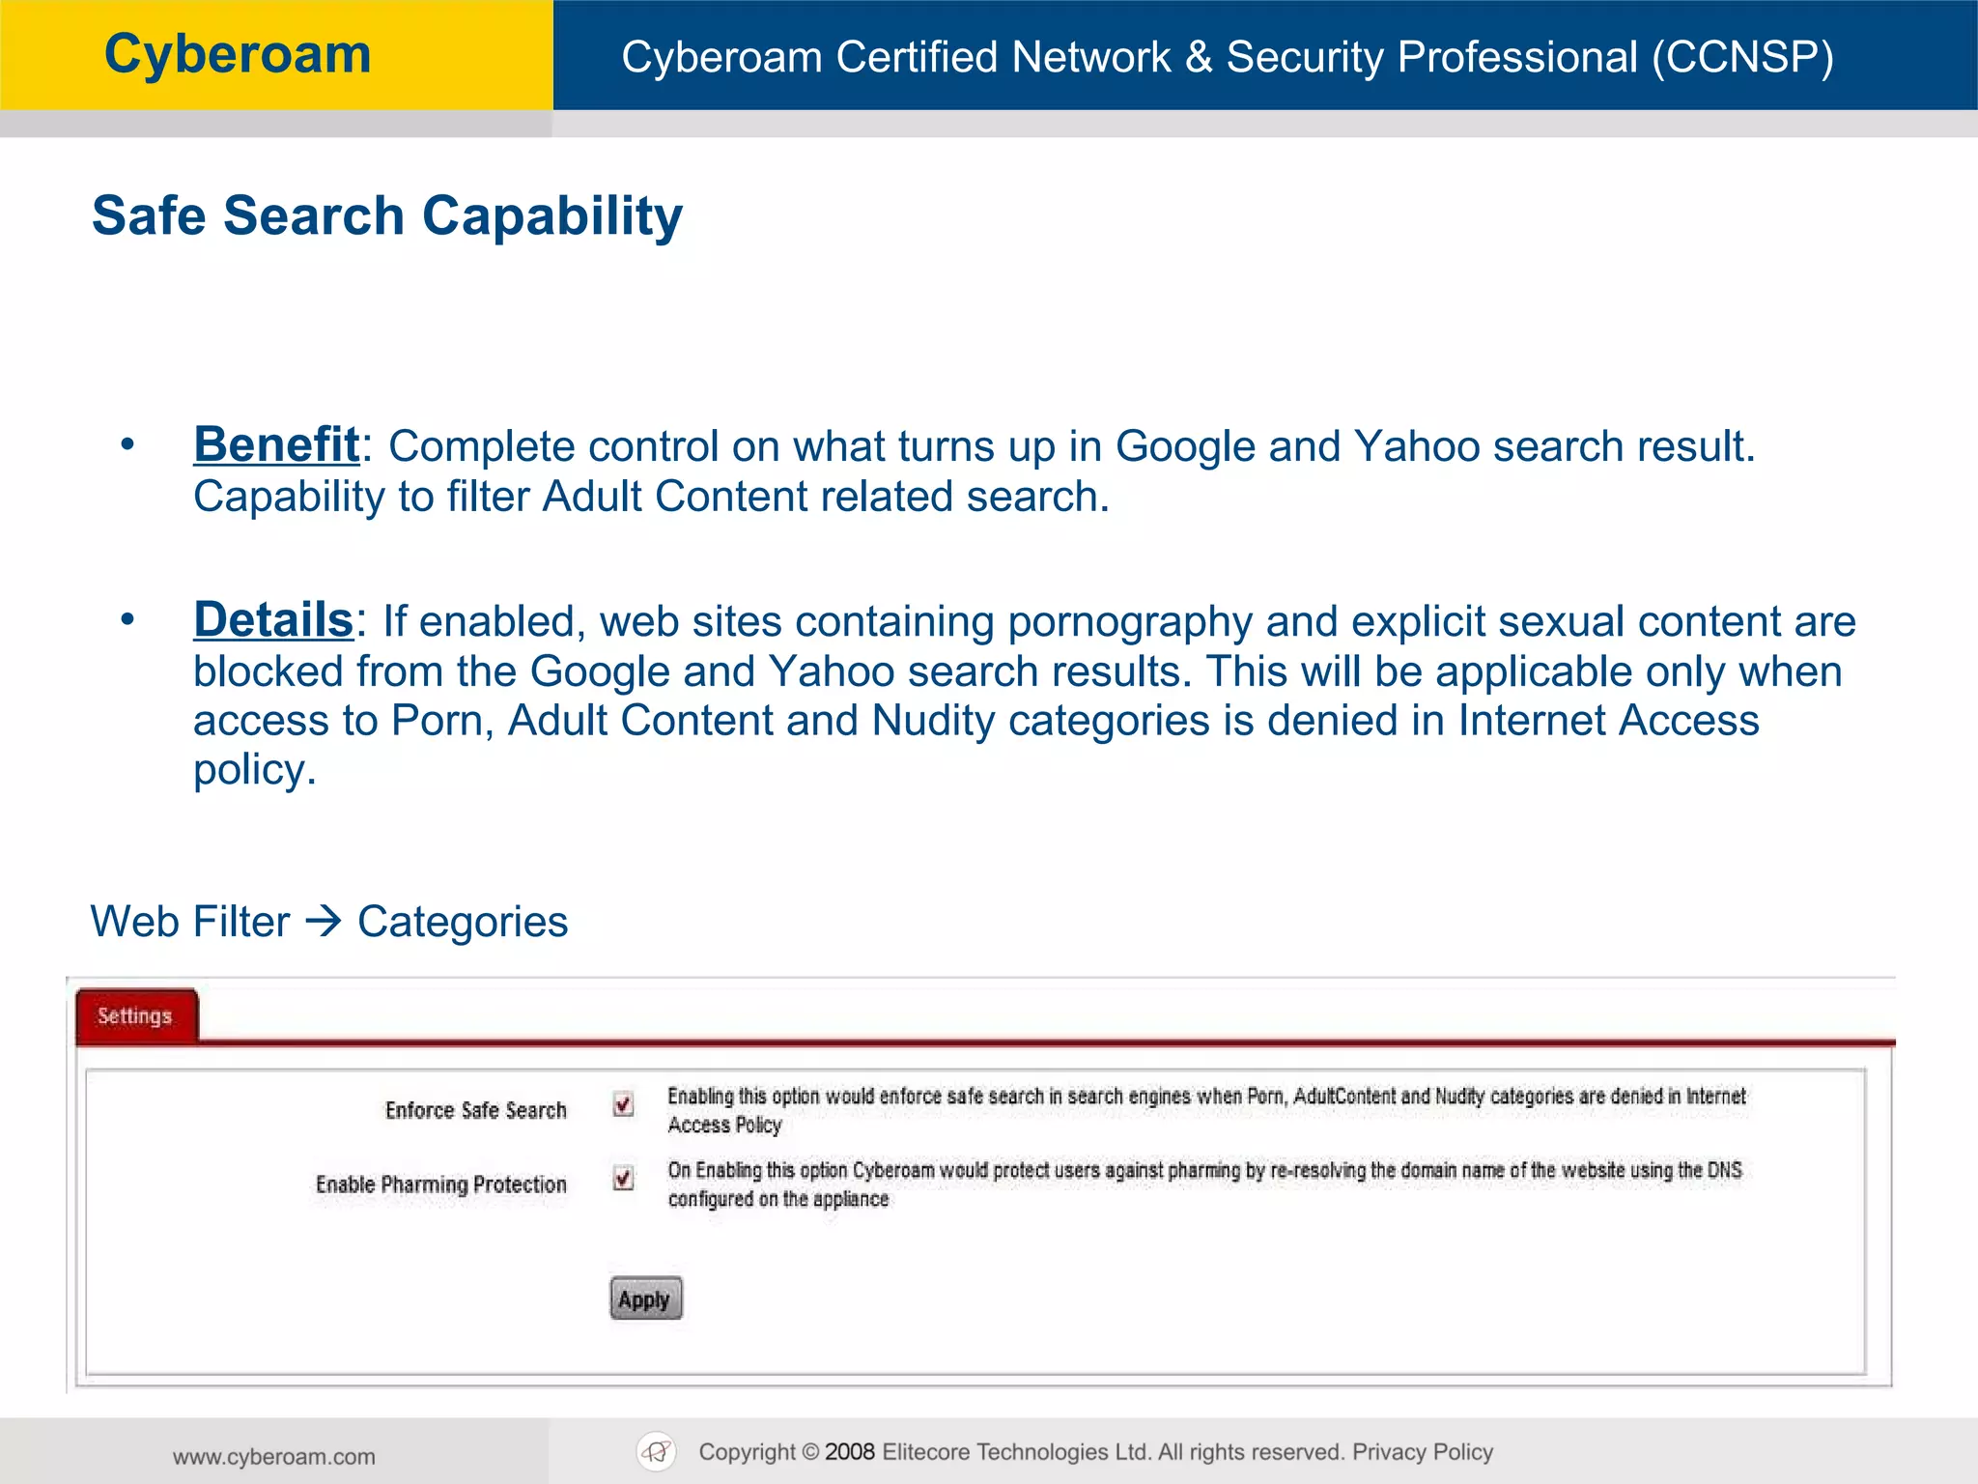
Task: Click the CCNSP course title in header
Action: (x=1228, y=57)
